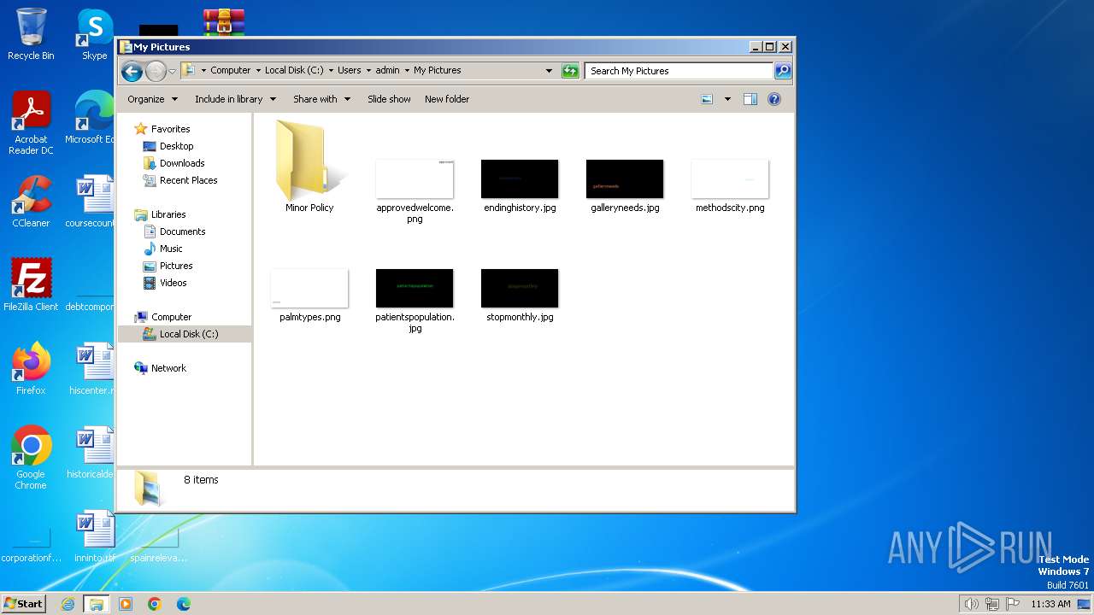Click the Internet Explorer taskbar icon
Image resolution: width=1094 pixels, height=615 pixels.
coord(68,604)
